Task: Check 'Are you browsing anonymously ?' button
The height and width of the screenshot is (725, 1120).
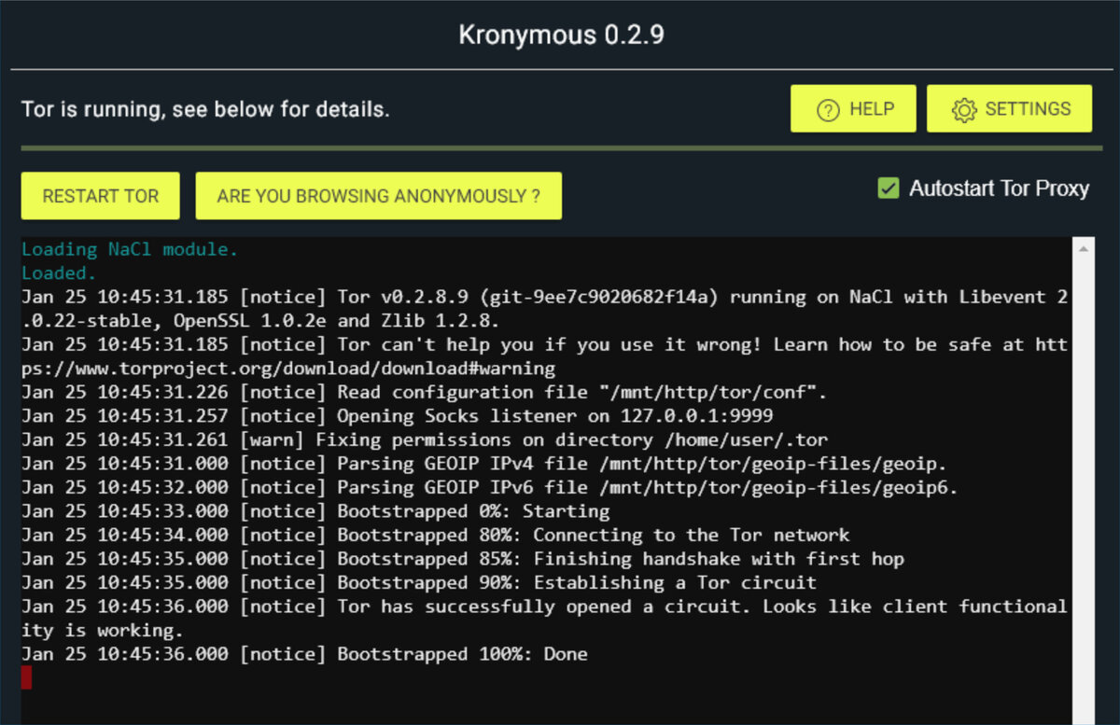Action: coord(378,196)
